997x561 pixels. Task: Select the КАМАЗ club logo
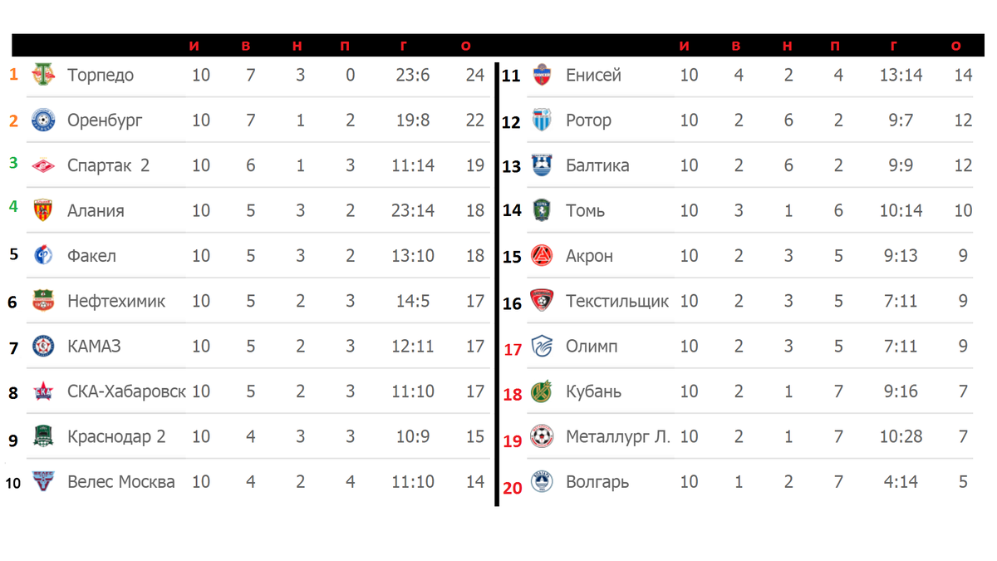43,346
